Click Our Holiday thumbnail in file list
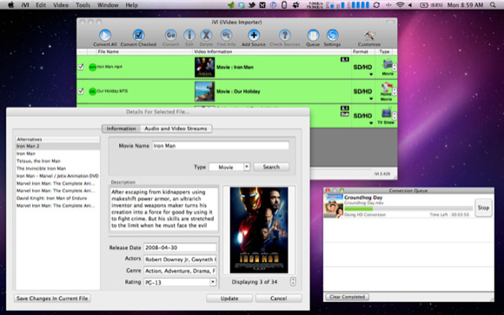This screenshot has width=504, height=315. pyautogui.click(x=204, y=91)
